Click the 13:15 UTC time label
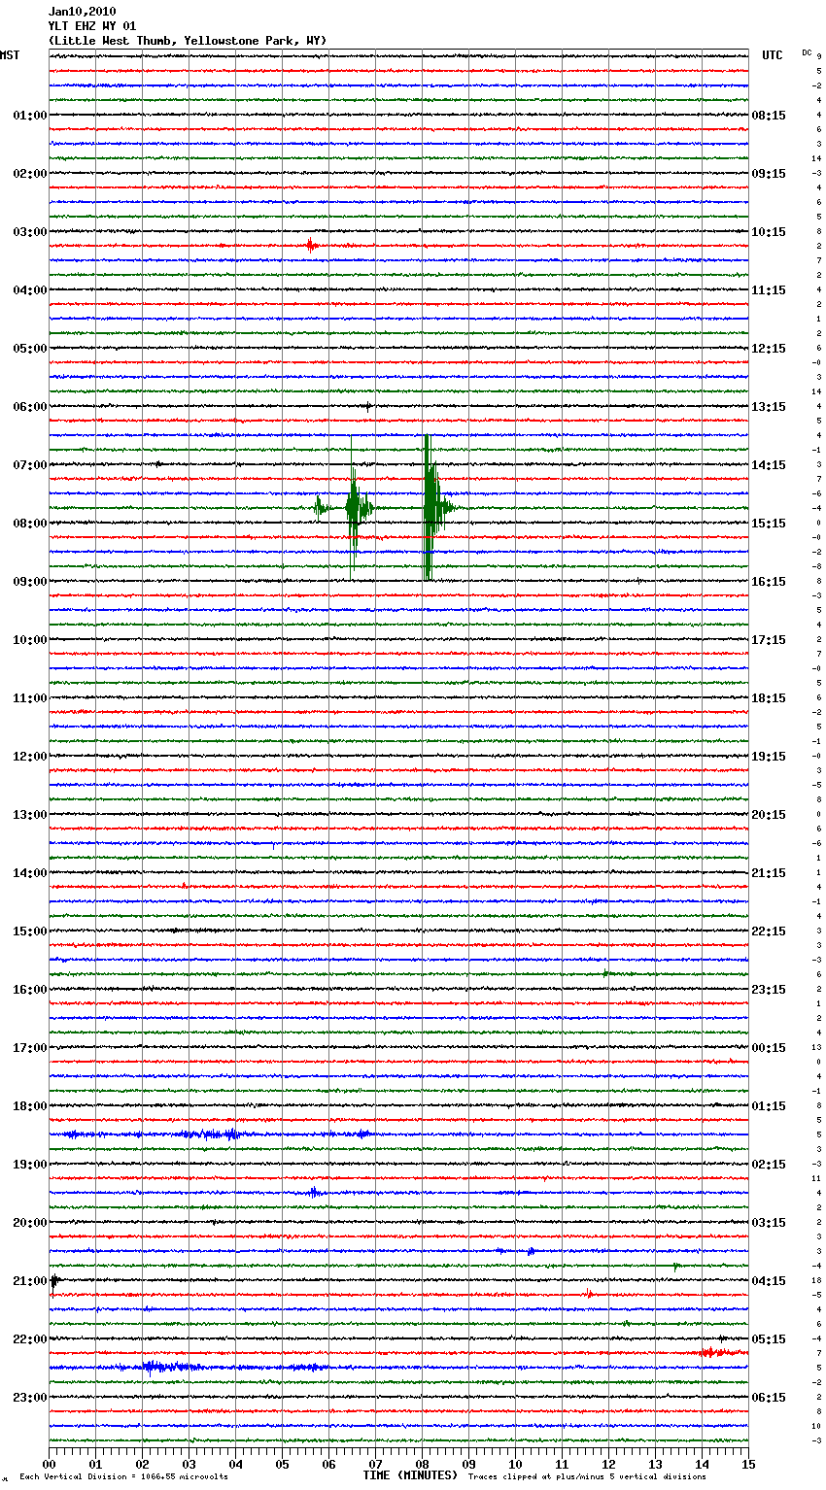The width and height of the screenshot is (826, 1490). (769, 407)
